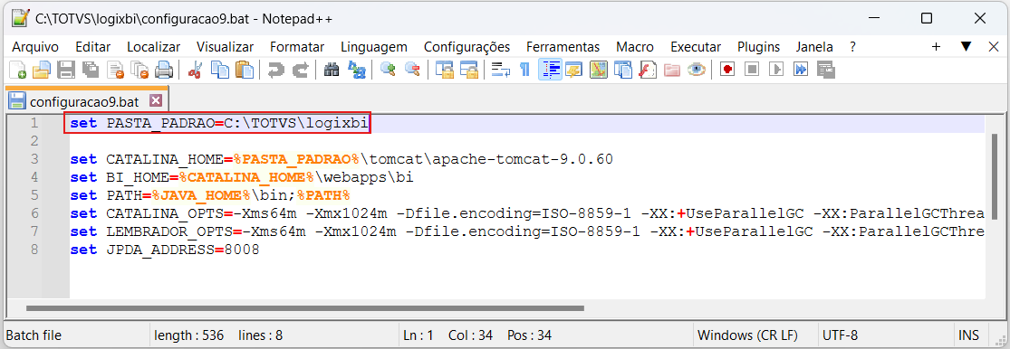The width and height of the screenshot is (1010, 349).
Task: Toggle the monitoring eye icon
Action: coord(697,70)
